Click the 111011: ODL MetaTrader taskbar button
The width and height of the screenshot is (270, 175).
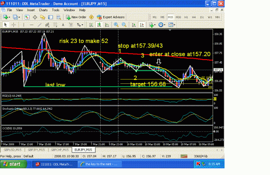click(55, 164)
